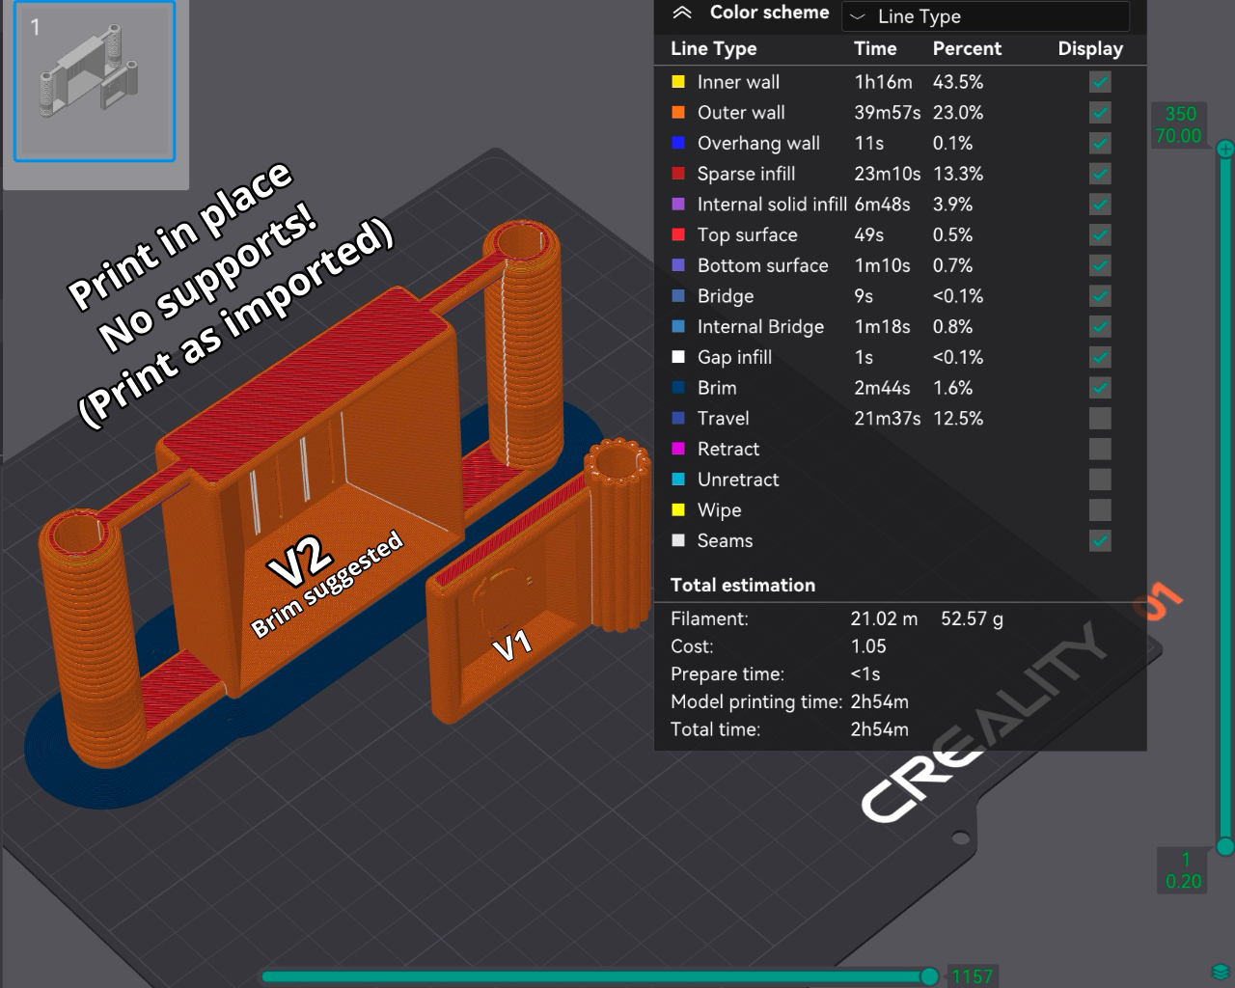1235x988 pixels.
Task: Hide Inner wall lines in preview
Action: [x=1100, y=83]
